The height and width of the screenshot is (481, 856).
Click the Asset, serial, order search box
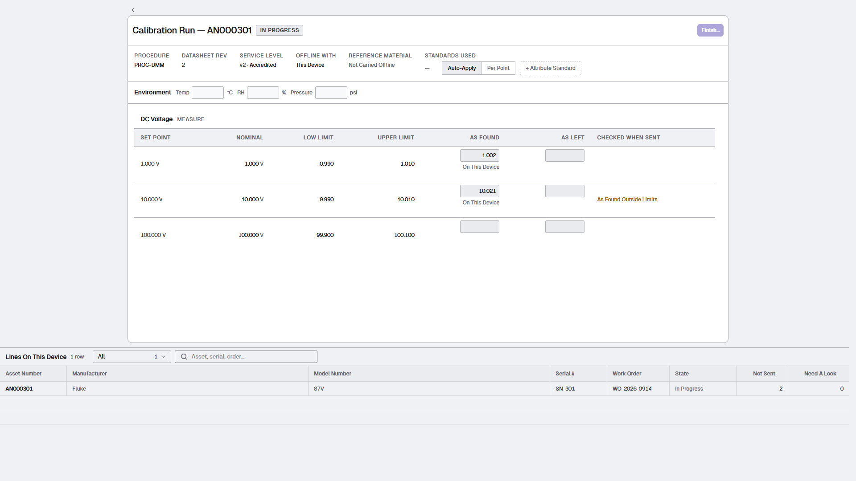point(246,357)
